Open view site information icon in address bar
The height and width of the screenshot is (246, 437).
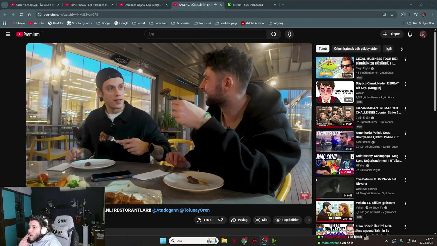(39, 15)
